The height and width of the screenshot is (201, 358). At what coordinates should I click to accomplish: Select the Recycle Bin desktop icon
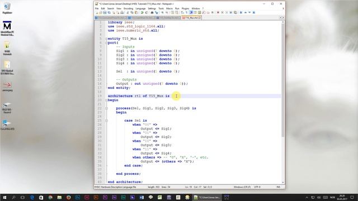click(7, 8)
